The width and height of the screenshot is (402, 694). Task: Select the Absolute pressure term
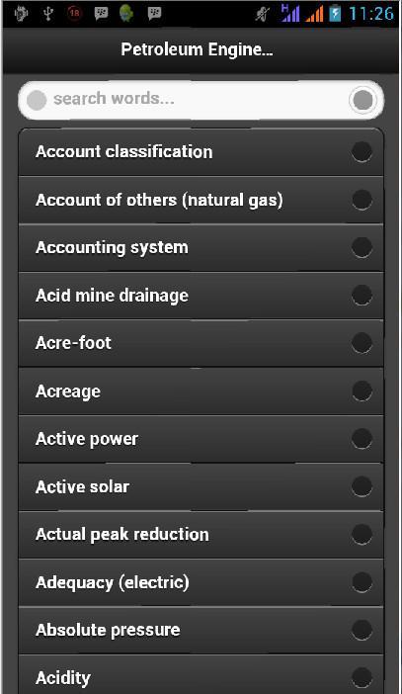(x=201, y=630)
